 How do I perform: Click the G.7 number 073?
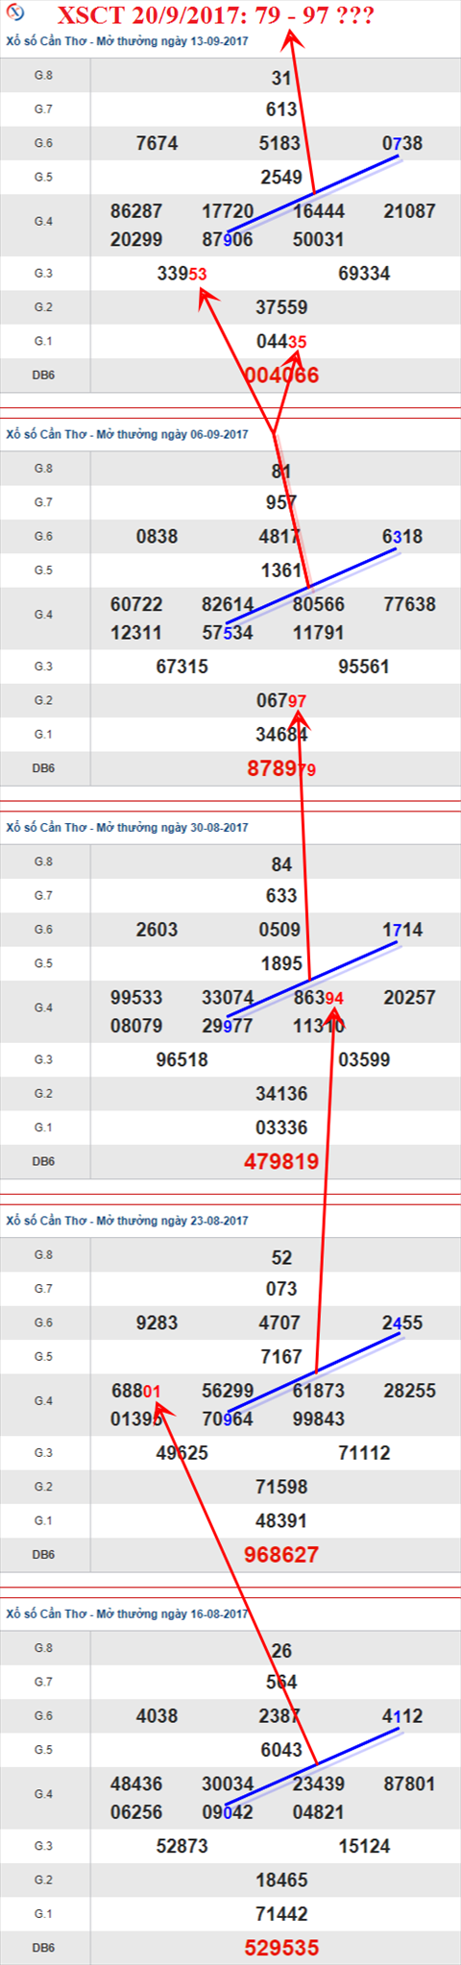tap(281, 1289)
